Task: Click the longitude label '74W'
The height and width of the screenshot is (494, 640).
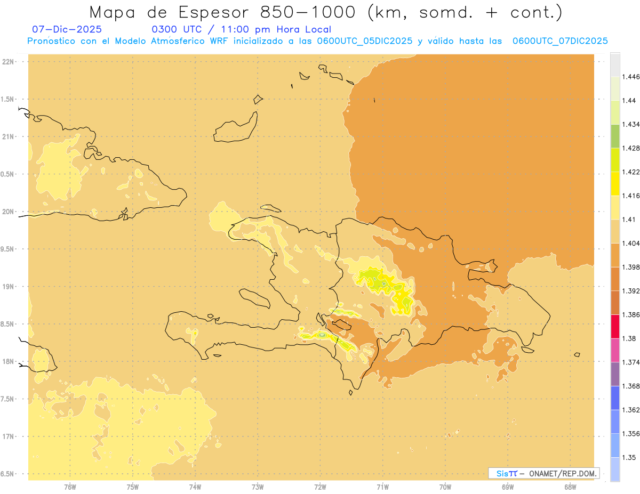Action: (x=195, y=487)
